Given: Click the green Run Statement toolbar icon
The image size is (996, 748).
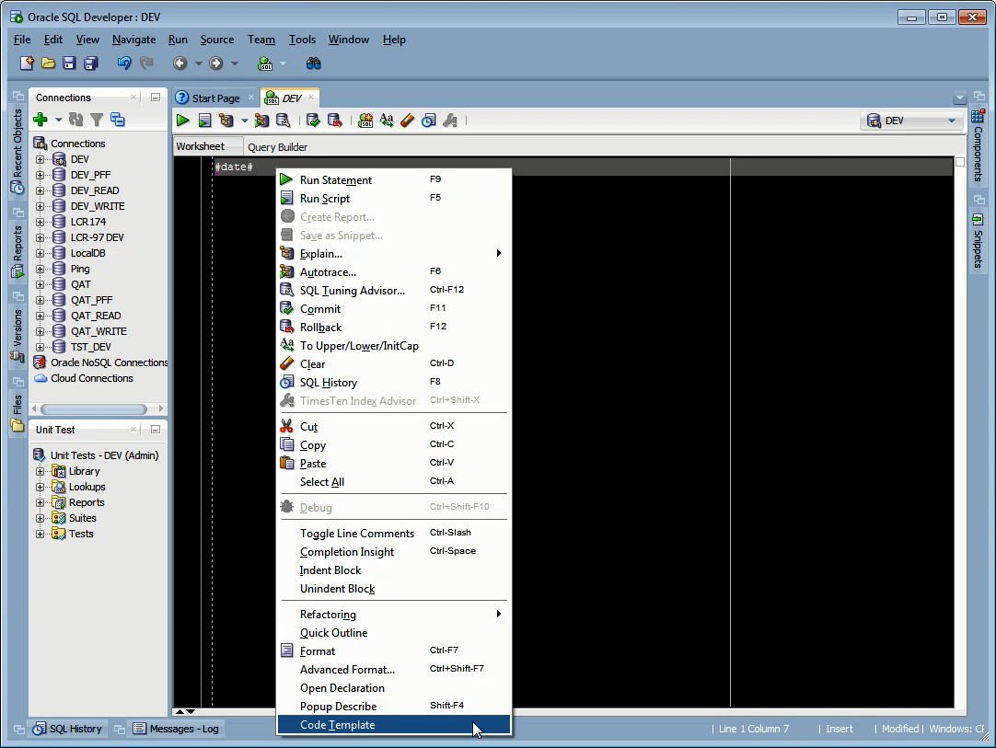Looking at the screenshot, I should click(x=183, y=120).
